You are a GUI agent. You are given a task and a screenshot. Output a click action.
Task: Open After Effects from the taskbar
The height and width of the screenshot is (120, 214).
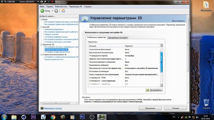(x=33, y=117)
